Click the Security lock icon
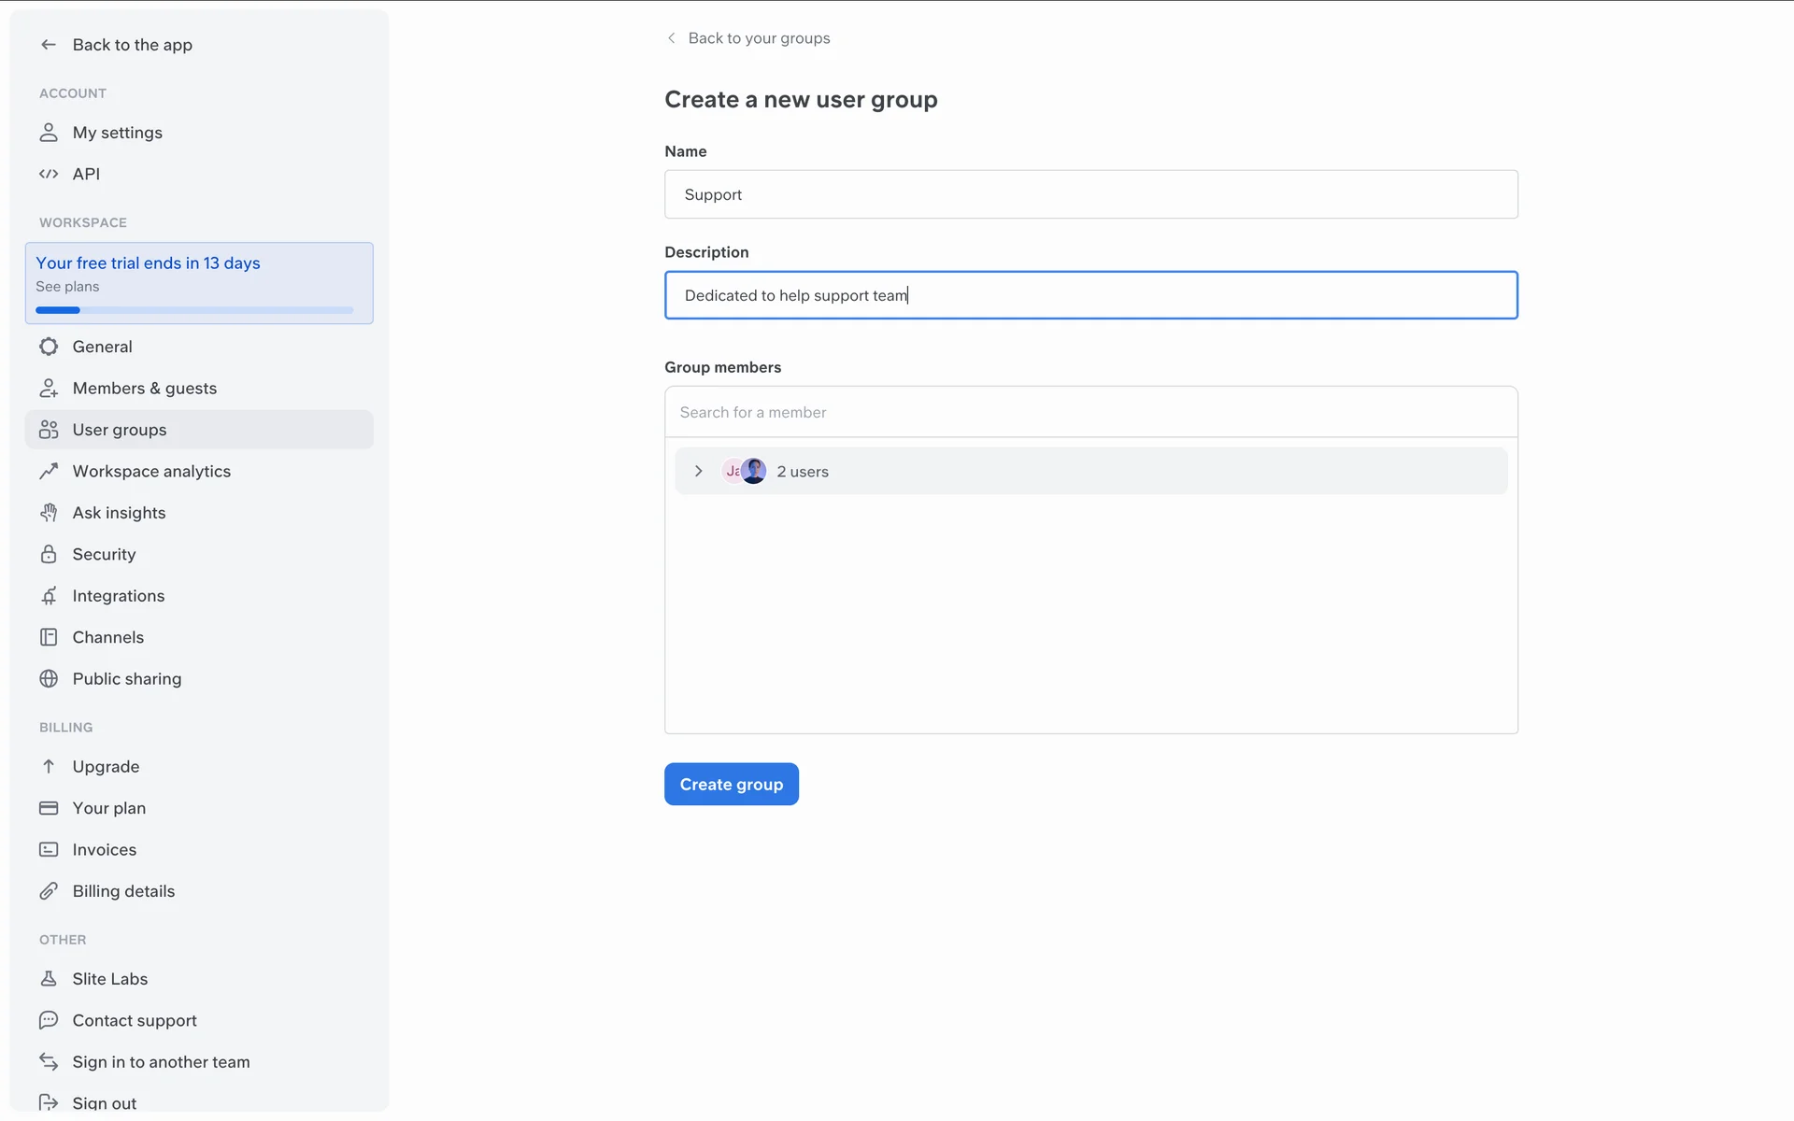The image size is (1794, 1121). [x=49, y=554]
